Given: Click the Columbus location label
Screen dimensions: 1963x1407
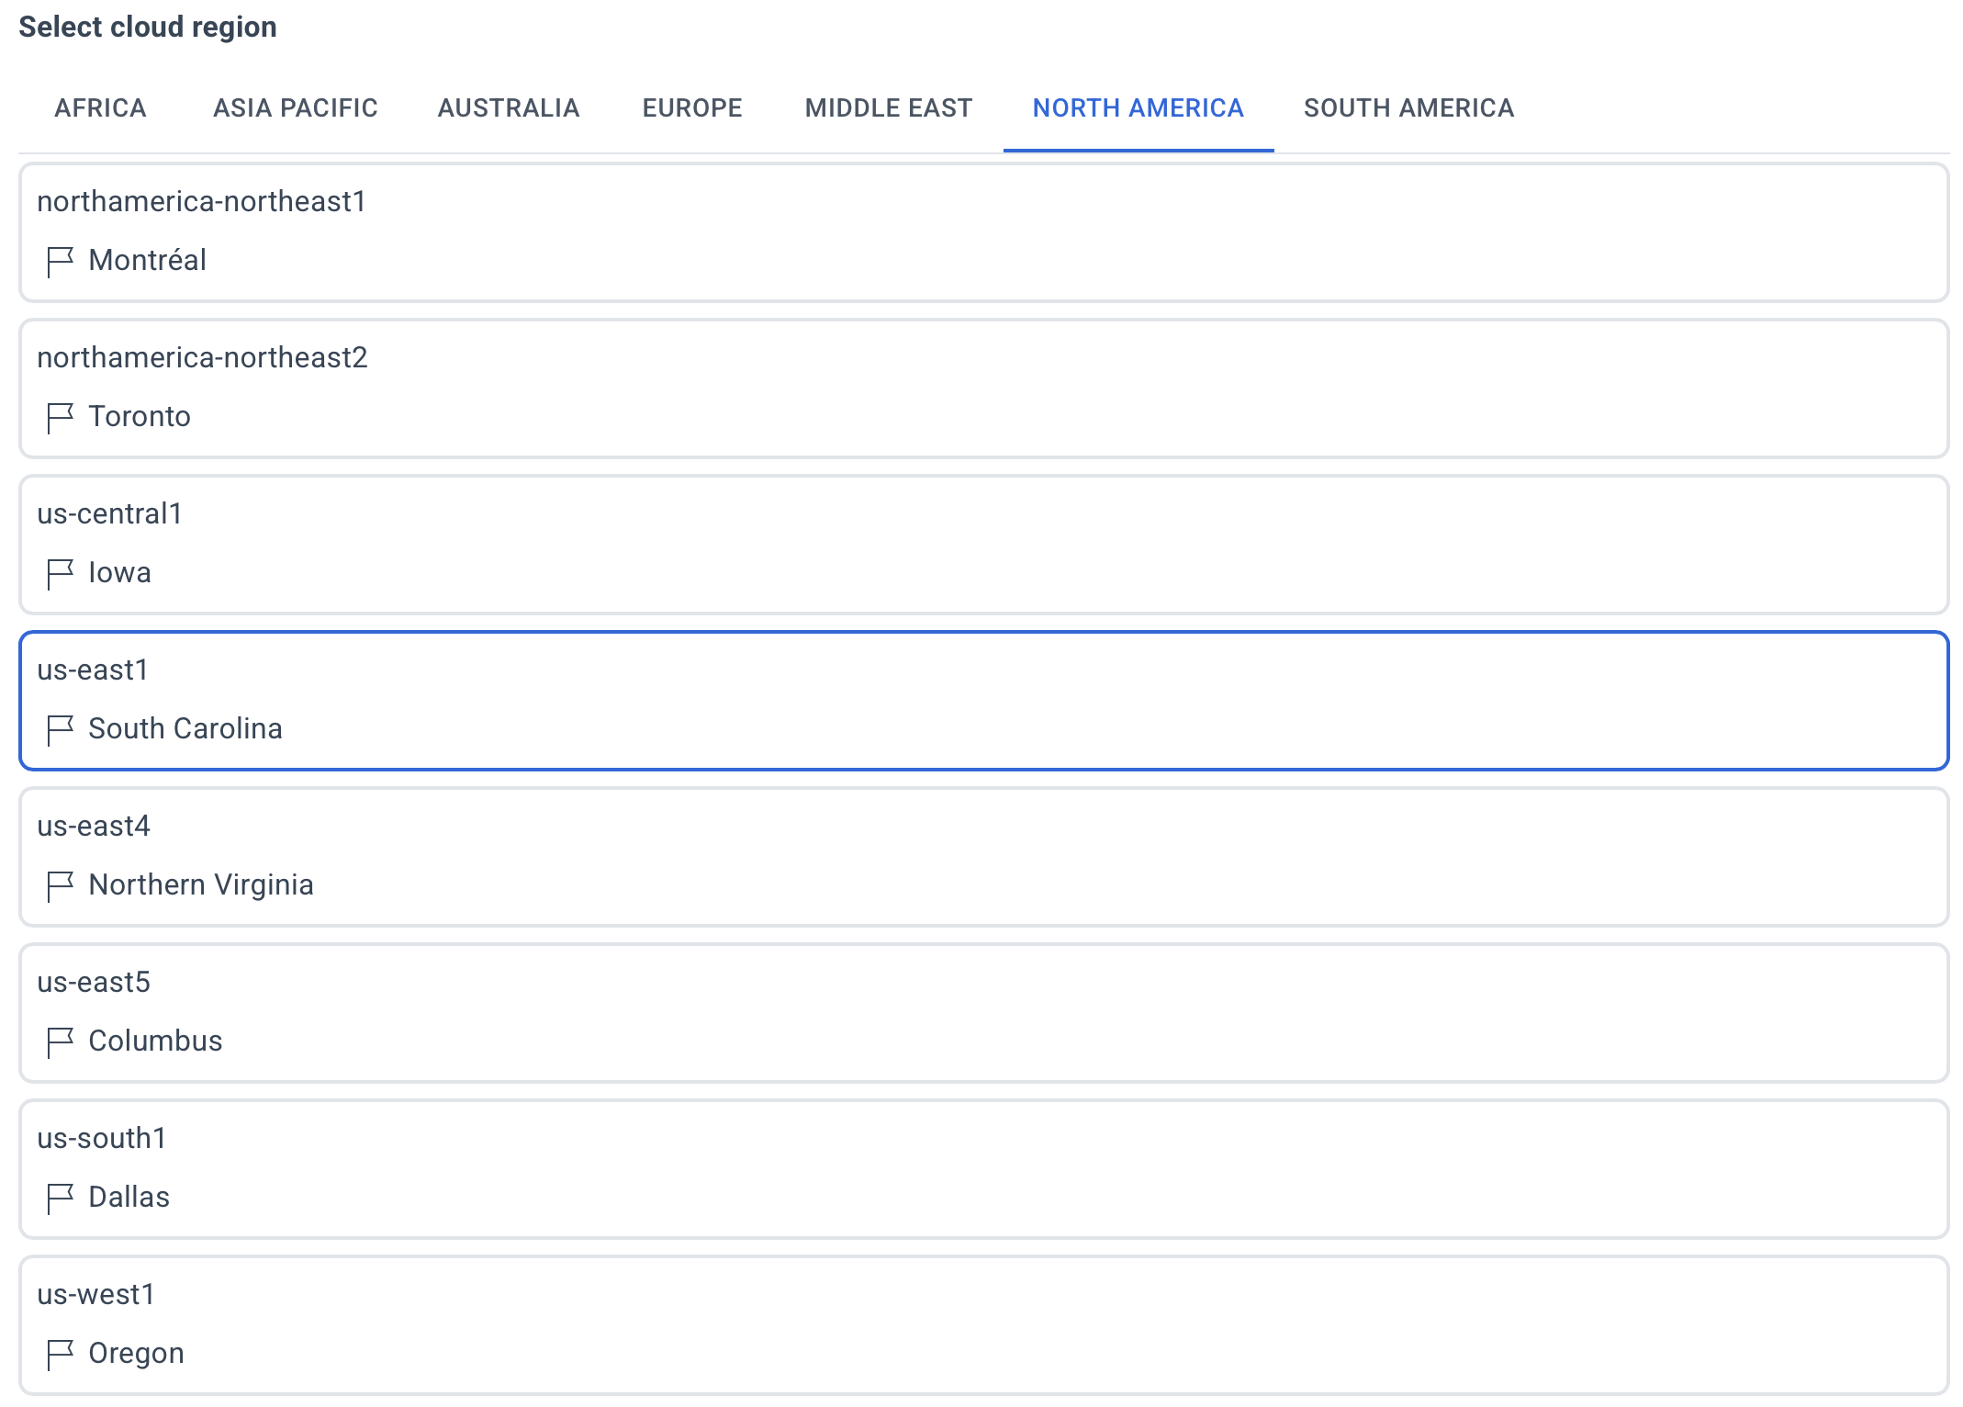Looking at the screenshot, I should click(x=155, y=1041).
